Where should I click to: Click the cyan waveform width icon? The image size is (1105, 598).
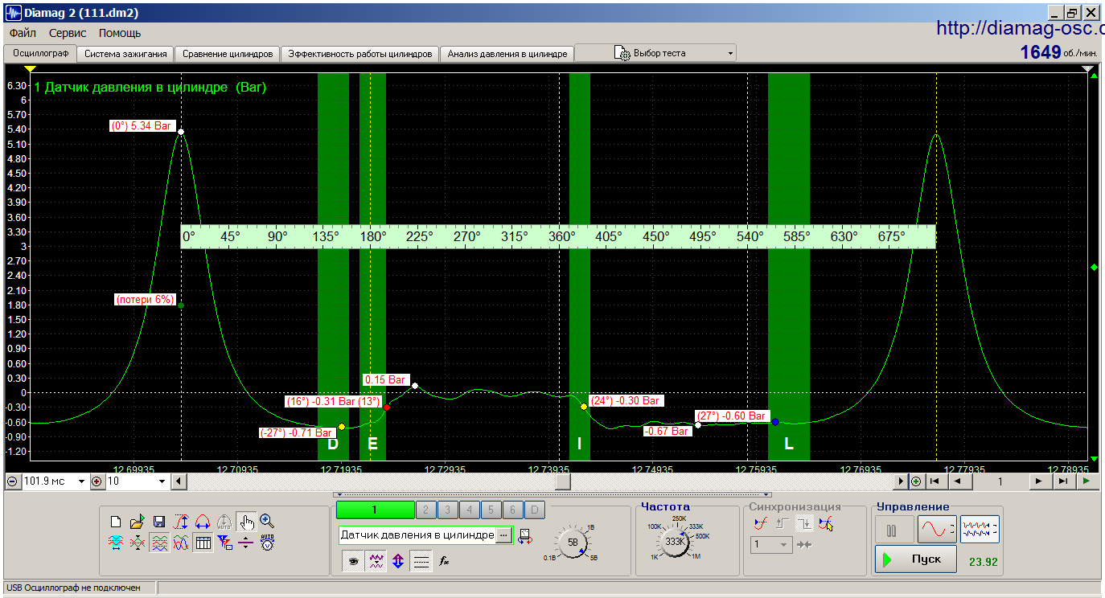116,543
